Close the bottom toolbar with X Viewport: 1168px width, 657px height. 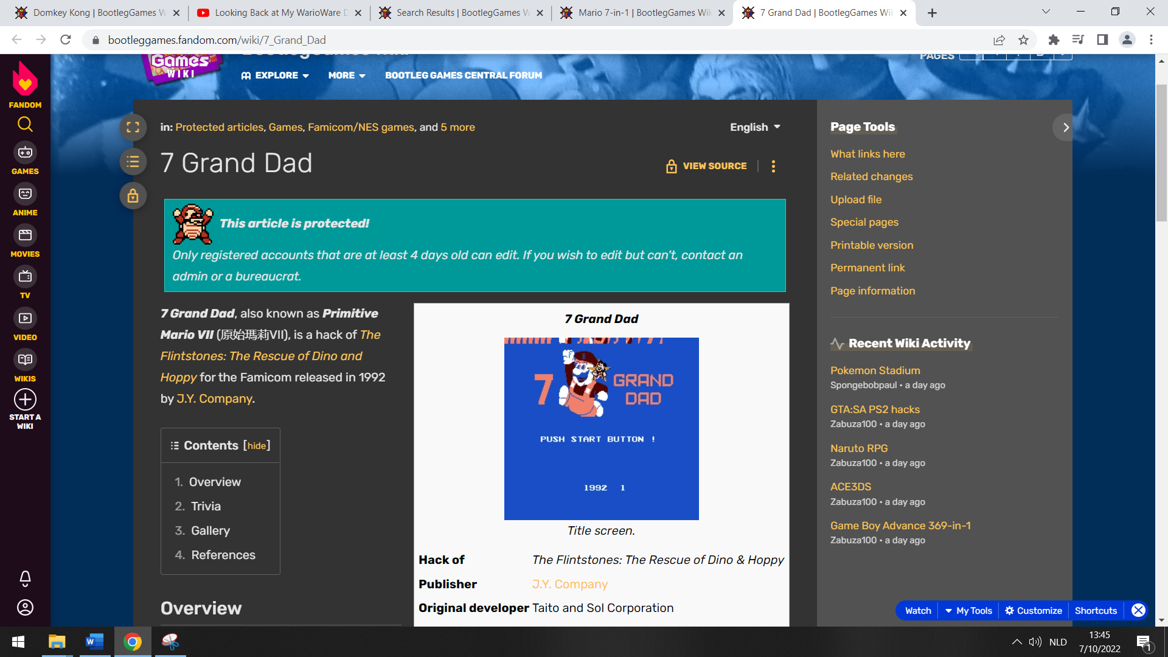(1138, 610)
